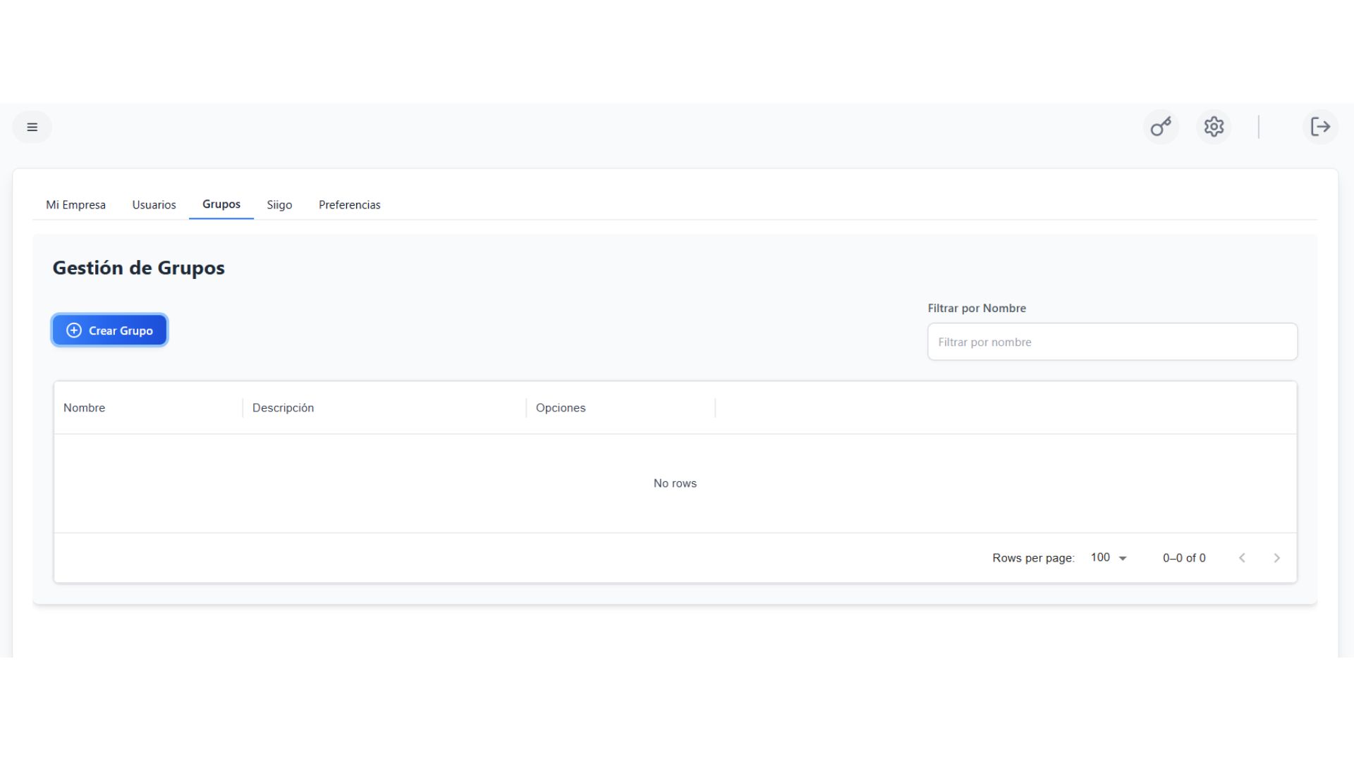Click the 0–0 of 0 pagination text
The height and width of the screenshot is (761, 1354).
[1184, 558]
